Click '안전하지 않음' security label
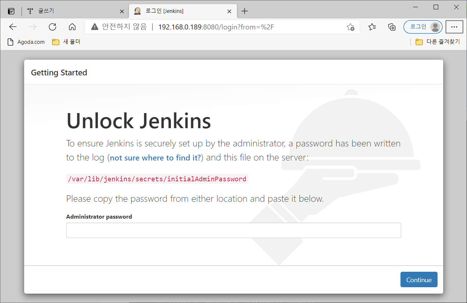This screenshot has height=303, width=467. tap(125, 27)
